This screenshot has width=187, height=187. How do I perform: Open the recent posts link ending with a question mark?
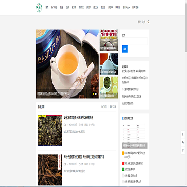131,89
